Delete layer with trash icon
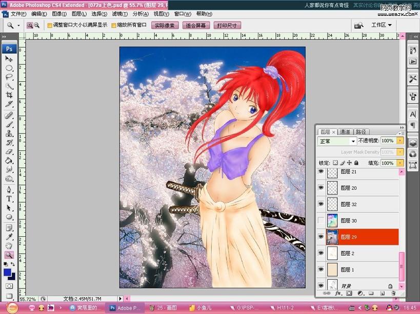This screenshot has height=314, width=420. (x=393, y=293)
